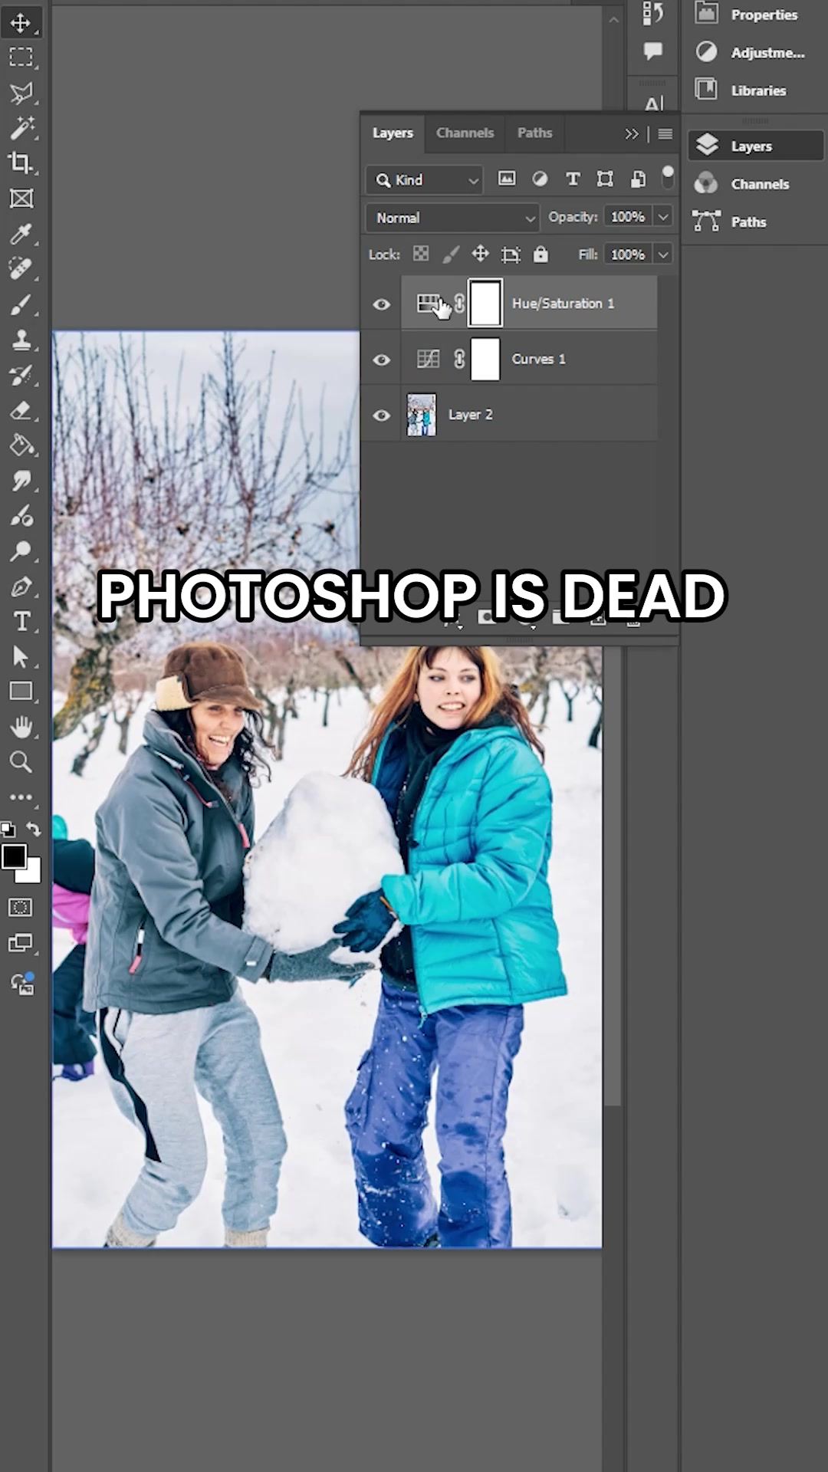
Task: Toggle lock all for layer
Action: [540, 254]
